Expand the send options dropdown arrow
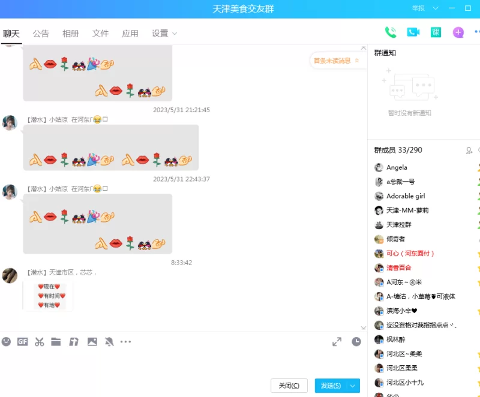The width and height of the screenshot is (480, 397). [353, 386]
